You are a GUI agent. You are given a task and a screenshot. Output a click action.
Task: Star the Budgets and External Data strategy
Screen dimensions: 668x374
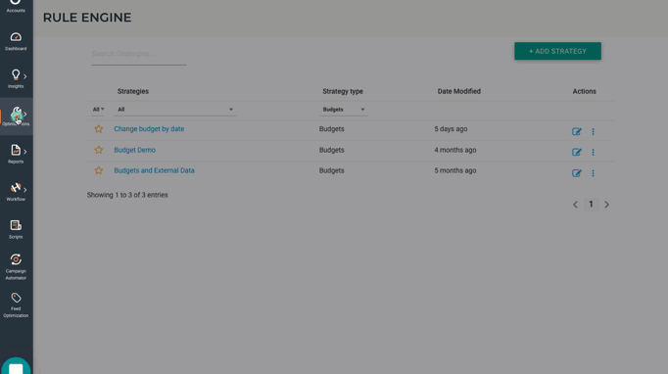click(98, 170)
